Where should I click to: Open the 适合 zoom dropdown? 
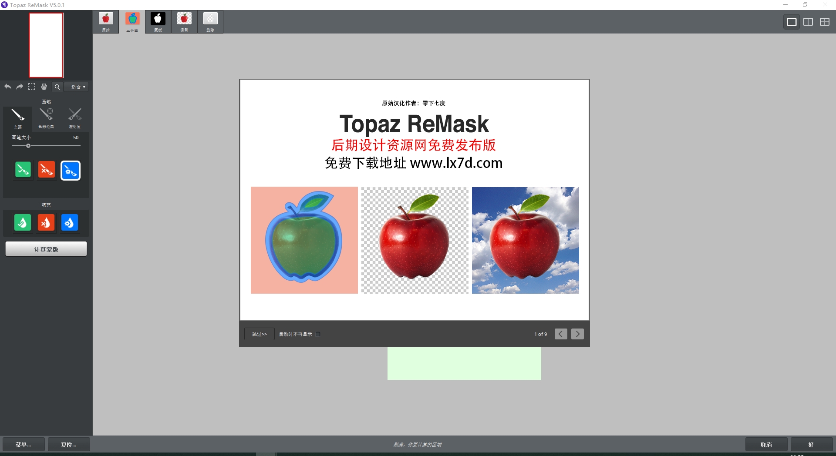pyautogui.click(x=77, y=87)
